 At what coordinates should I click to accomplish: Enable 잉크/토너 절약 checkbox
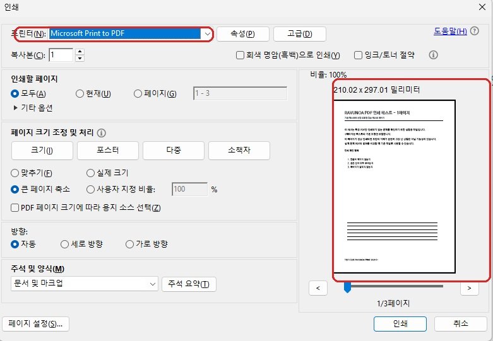point(358,55)
